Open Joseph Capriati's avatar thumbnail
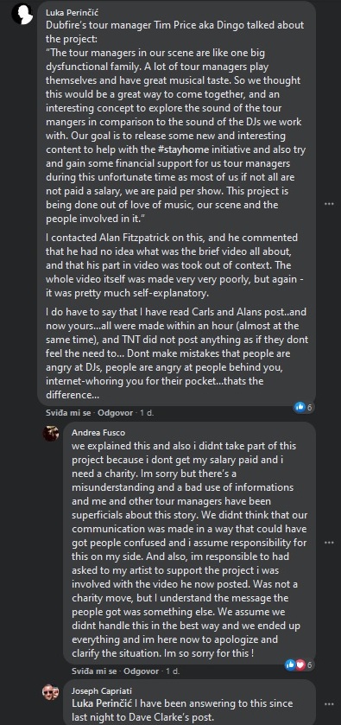 pos(50,691)
